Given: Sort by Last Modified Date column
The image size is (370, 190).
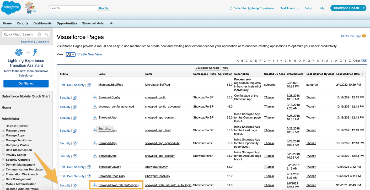Looking at the screenshot, I should click(x=348, y=74).
